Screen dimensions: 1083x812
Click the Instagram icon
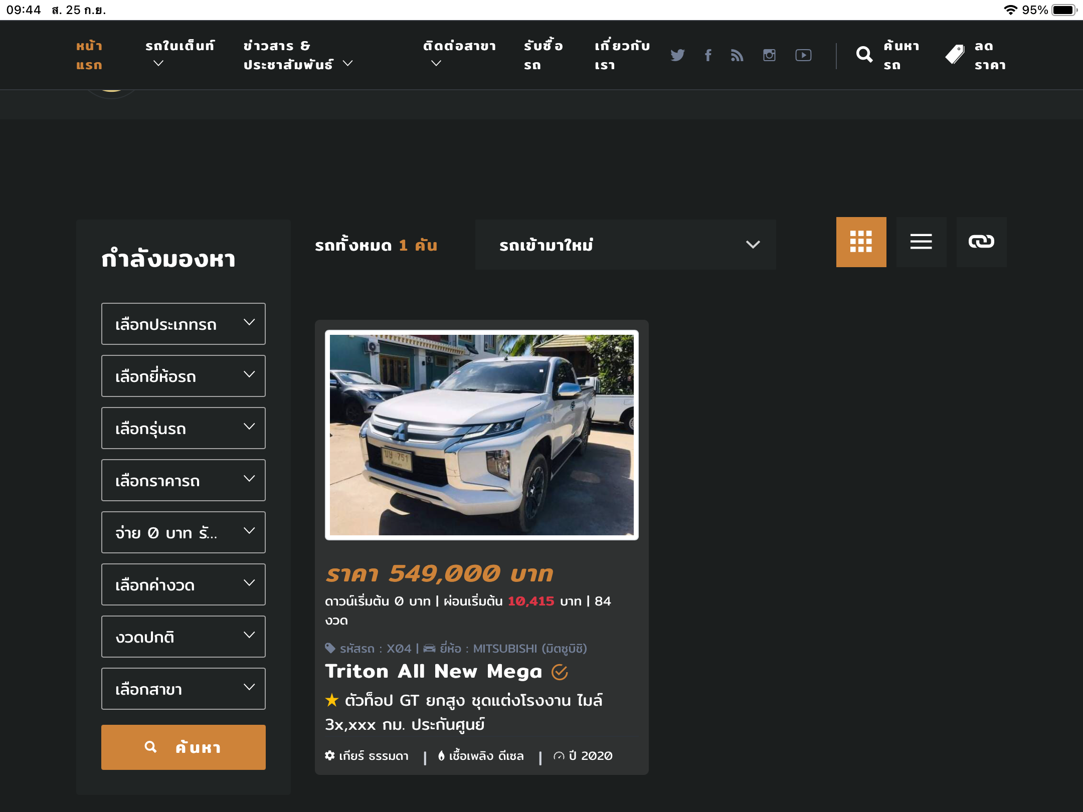pyautogui.click(x=769, y=55)
